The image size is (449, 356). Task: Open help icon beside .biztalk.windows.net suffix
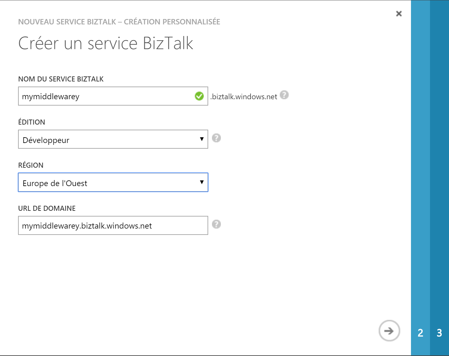pos(284,95)
